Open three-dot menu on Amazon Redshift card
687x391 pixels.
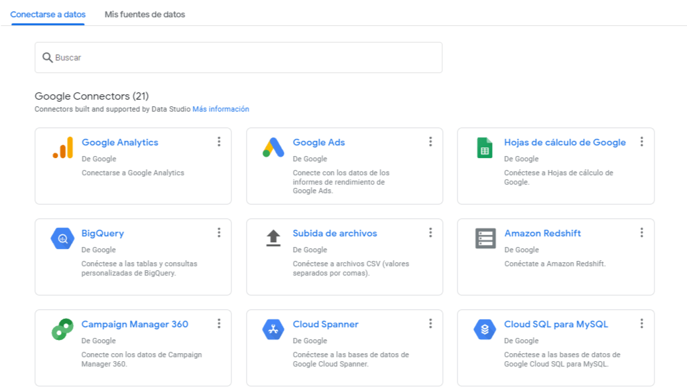(642, 232)
